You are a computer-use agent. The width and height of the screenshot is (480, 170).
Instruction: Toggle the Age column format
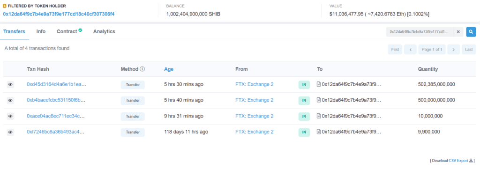tap(169, 69)
